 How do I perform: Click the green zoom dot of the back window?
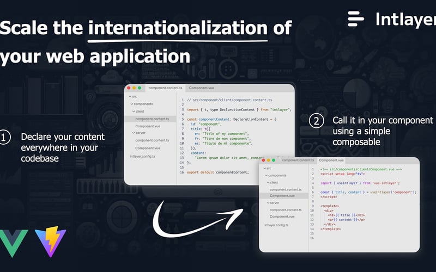click(x=140, y=88)
